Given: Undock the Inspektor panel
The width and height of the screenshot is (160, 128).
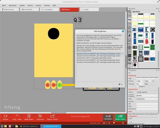Looking at the screenshot, I should [157, 70].
